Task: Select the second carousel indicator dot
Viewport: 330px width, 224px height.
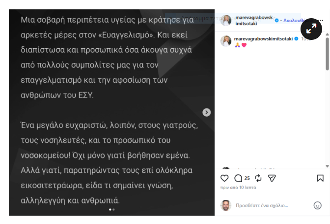Action: coord(114,210)
